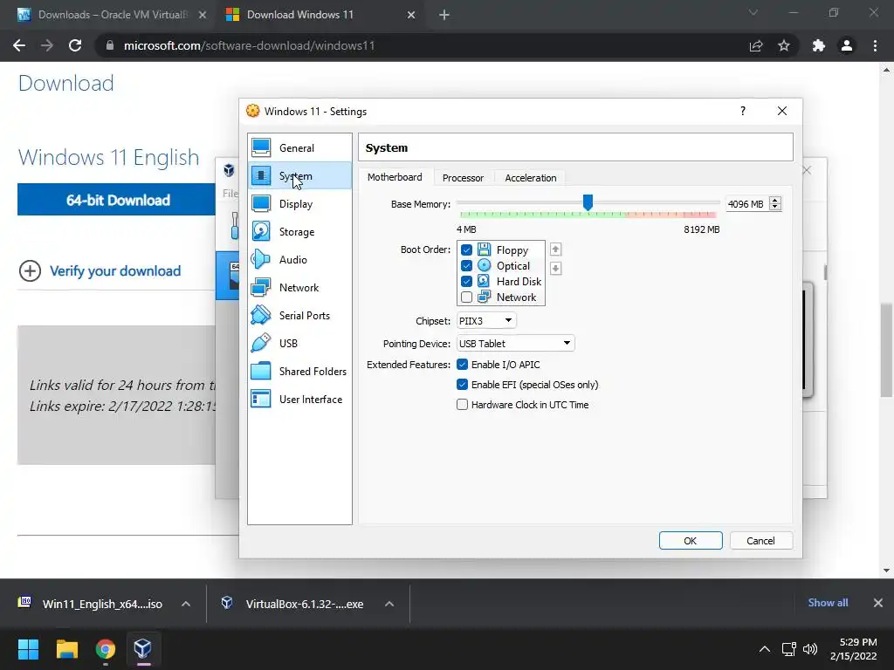Open Chrome three-dot menu
This screenshot has width=894, height=670.
pyautogui.click(x=875, y=45)
